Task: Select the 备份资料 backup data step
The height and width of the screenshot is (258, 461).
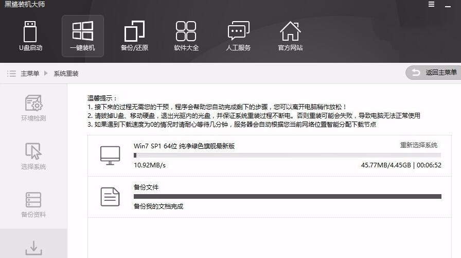Action: tap(33, 205)
